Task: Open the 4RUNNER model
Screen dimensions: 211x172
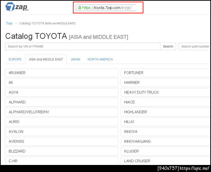Action: 62,73
